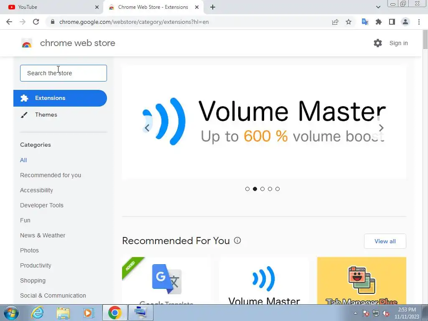428x321 pixels.
Task: Click the chrome web store logo
Action: [27, 43]
